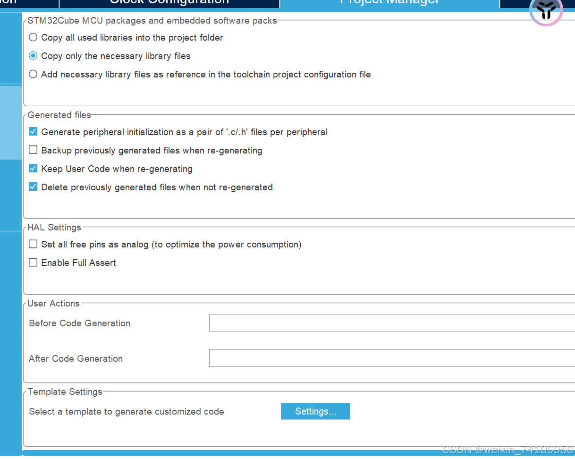Open the Project Manager tab
The width and height of the screenshot is (575, 459).
pyautogui.click(x=389, y=4)
